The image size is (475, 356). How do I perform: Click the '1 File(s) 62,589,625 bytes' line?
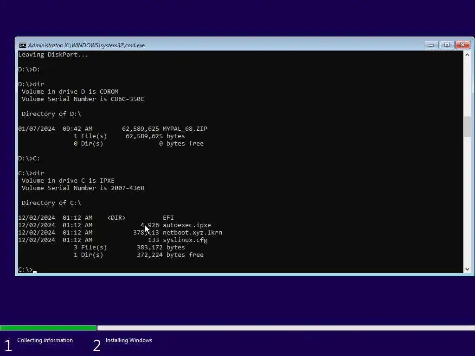[x=129, y=136]
